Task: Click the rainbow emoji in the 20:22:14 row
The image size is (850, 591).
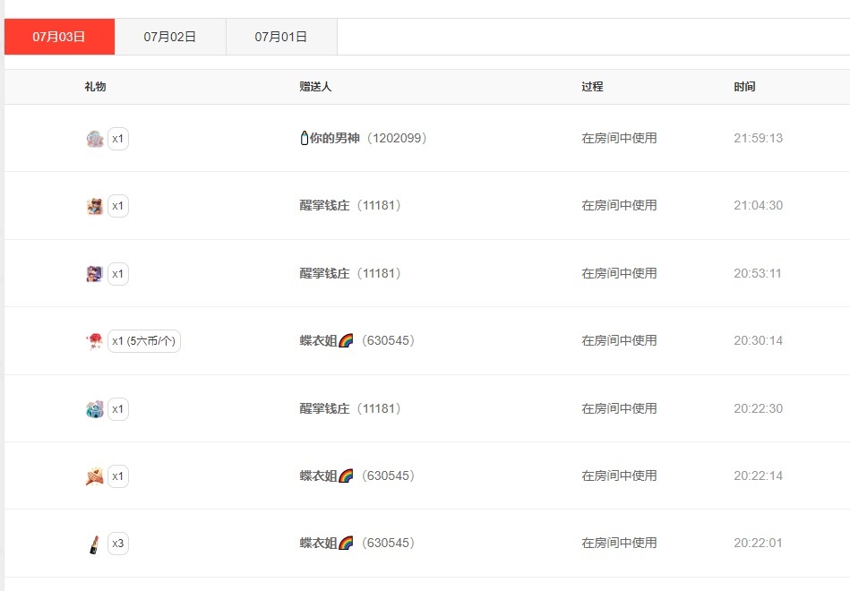Action: [346, 475]
